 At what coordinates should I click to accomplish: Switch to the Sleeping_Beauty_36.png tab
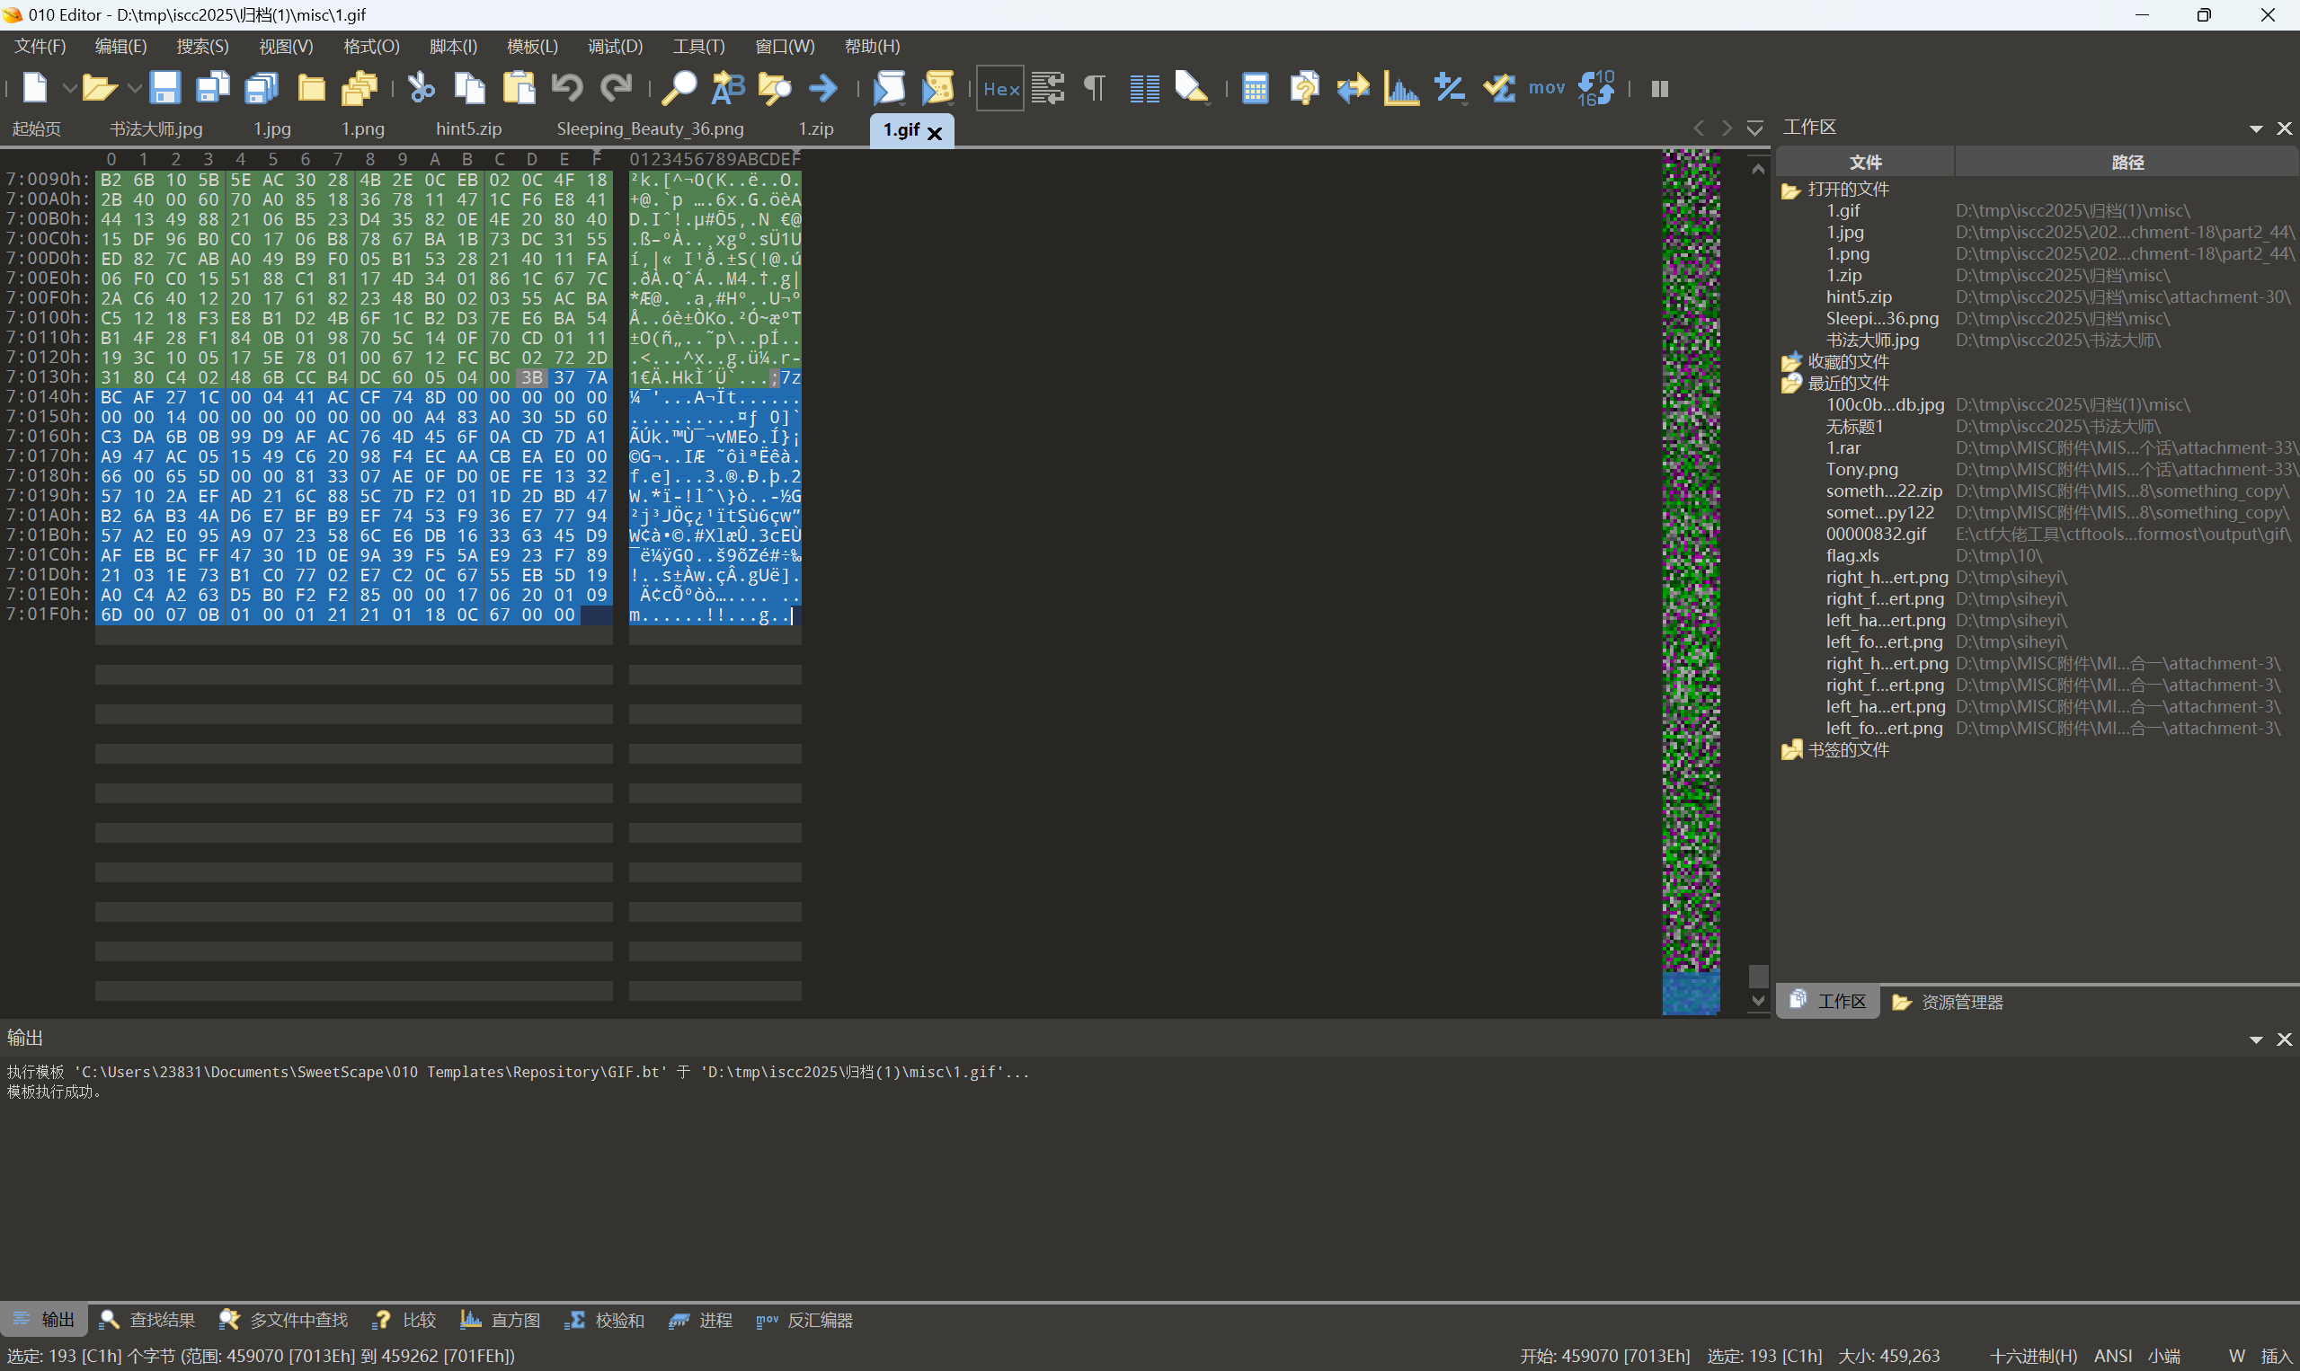650,128
